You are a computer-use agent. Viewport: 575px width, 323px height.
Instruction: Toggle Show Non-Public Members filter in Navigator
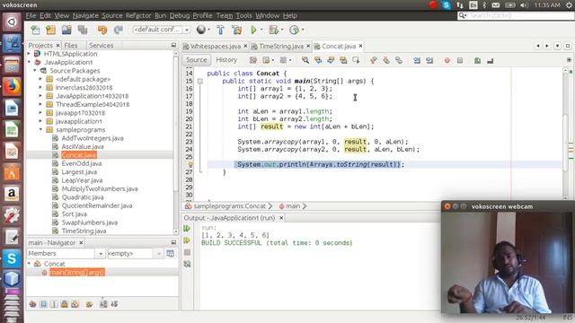[x=65, y=304]
